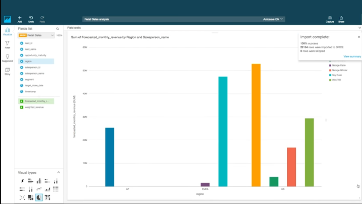
Task: Close the Import complete notification
Action: 358,37
